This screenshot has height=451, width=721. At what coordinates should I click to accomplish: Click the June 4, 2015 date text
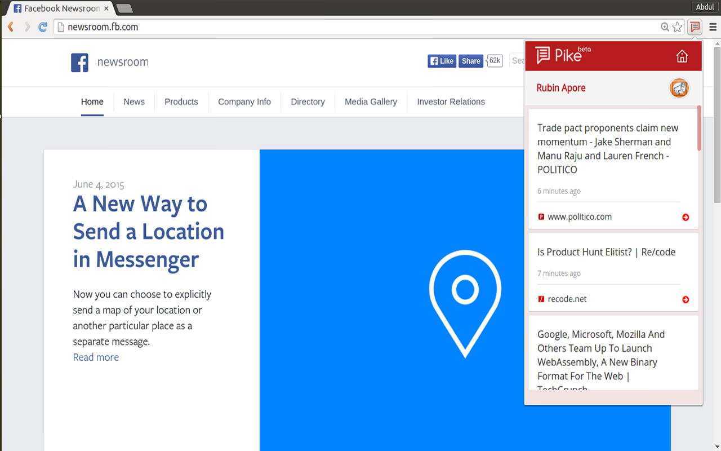[99, 184]
